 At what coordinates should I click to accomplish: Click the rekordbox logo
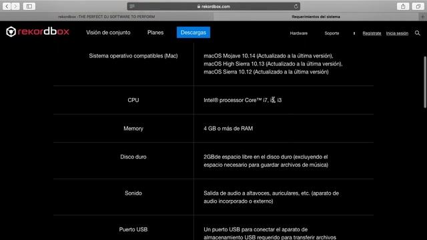point(37,31)
